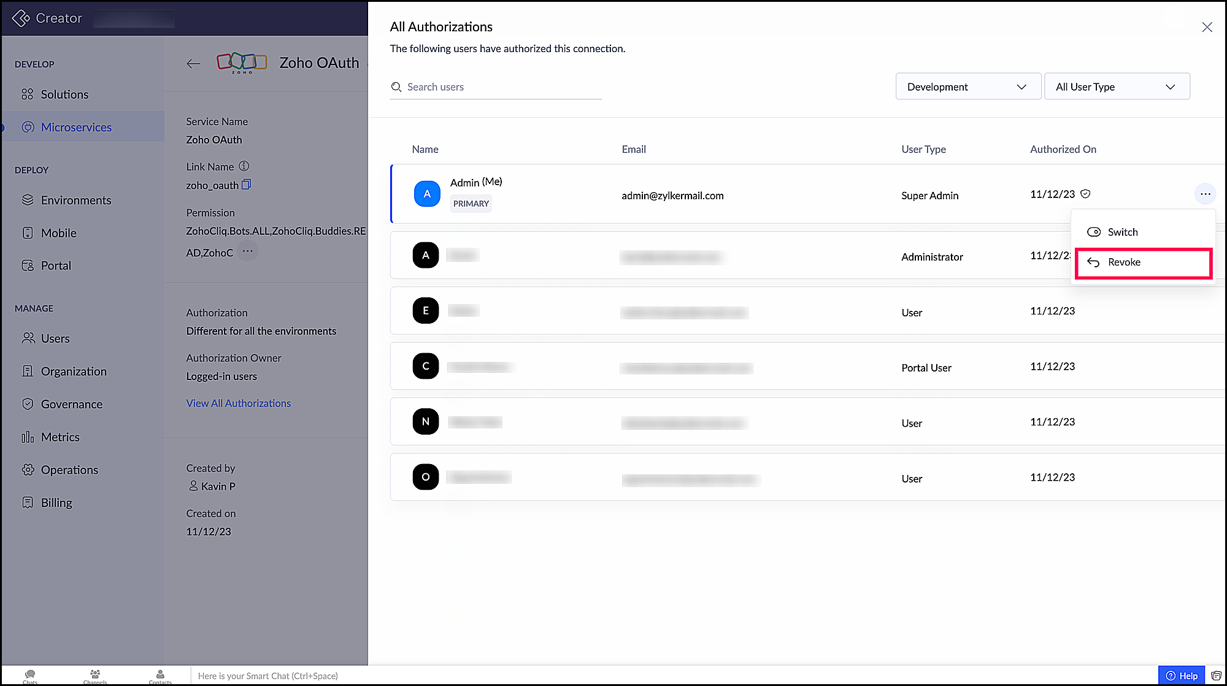Open the Governance shield icon
1227x686 pixels.
point(27,405)
